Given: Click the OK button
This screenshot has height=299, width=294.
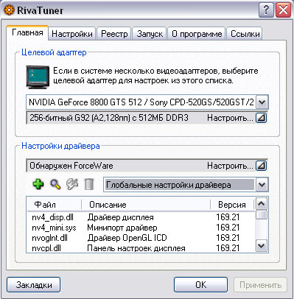Looking at the screenshot, I should click(200, 285).
